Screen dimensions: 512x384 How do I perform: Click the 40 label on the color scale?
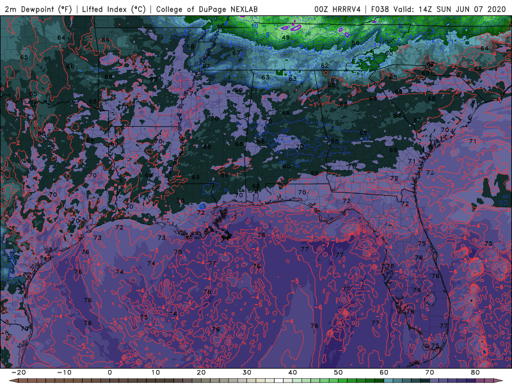pyautogui.click(x=292, y=372)
